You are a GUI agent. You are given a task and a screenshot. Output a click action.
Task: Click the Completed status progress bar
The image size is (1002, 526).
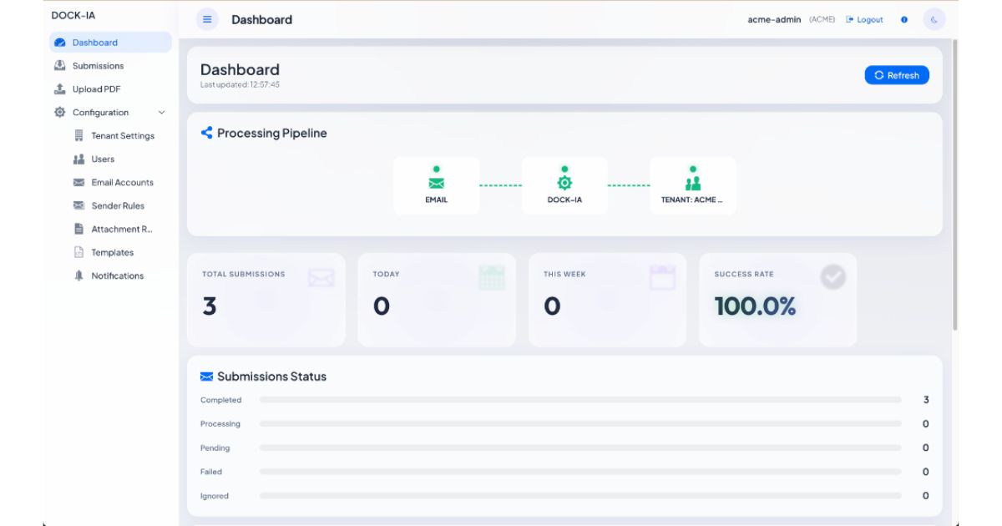(580, 400)
